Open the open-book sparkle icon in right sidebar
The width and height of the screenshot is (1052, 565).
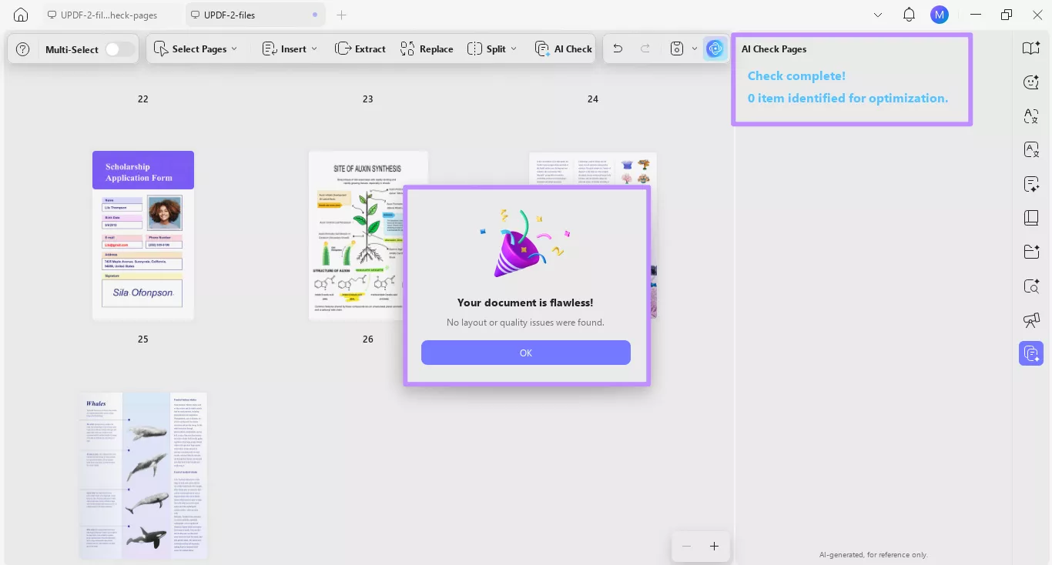coord(1031,48)
